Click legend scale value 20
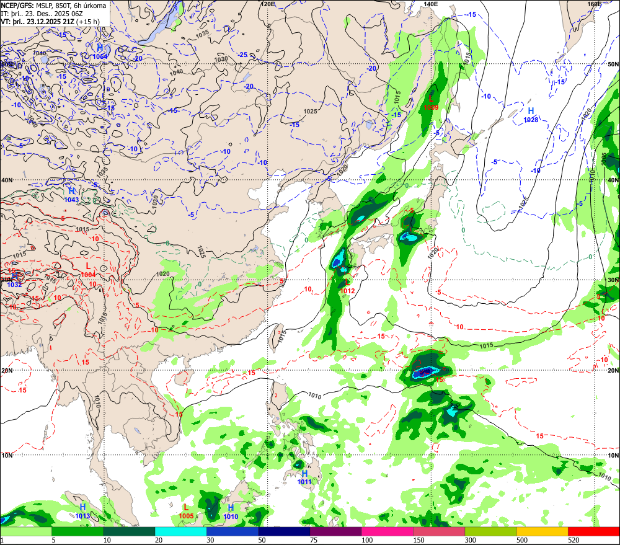 tap(159, 540)
